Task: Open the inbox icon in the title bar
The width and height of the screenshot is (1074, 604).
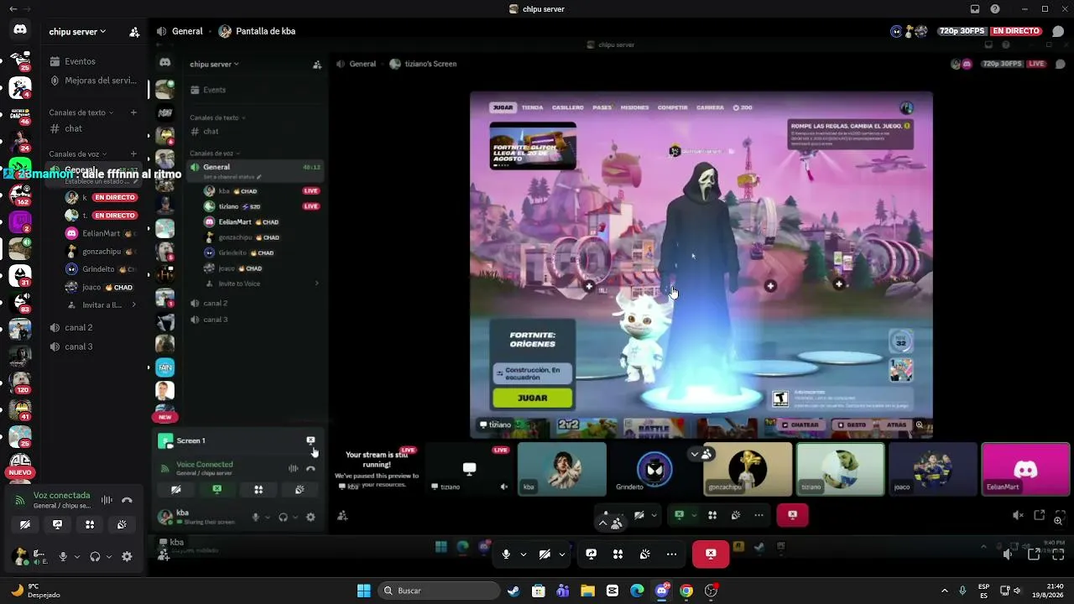Action: coord(975,9)
